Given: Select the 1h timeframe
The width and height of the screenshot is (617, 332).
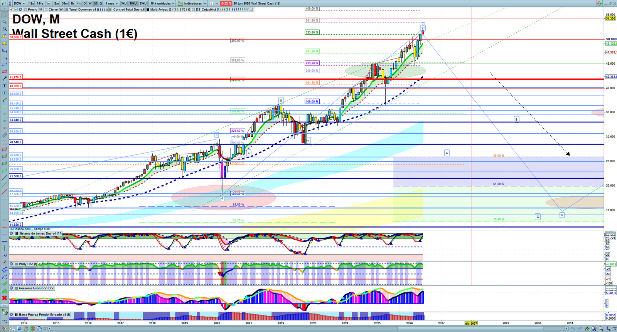Looking at the screenshot, I should pos(72,3).
